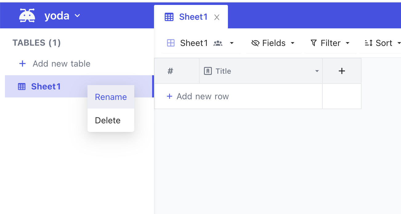Open the Title column dropdown arrow
The height and width of the screenshot is (214, 401).
(x=317, y=72)
